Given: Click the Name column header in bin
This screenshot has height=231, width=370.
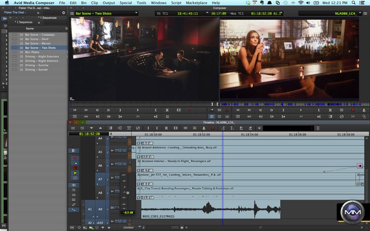Looking at the screenshot, I should point(30,29).
